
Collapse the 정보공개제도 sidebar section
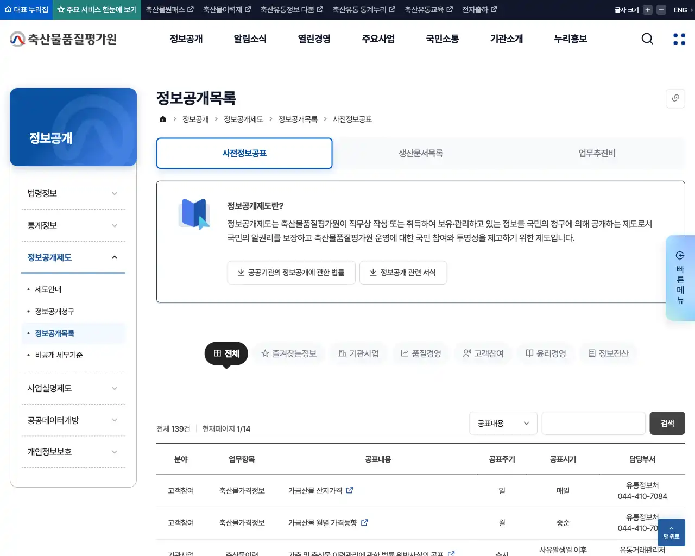(x=73, y=257)
